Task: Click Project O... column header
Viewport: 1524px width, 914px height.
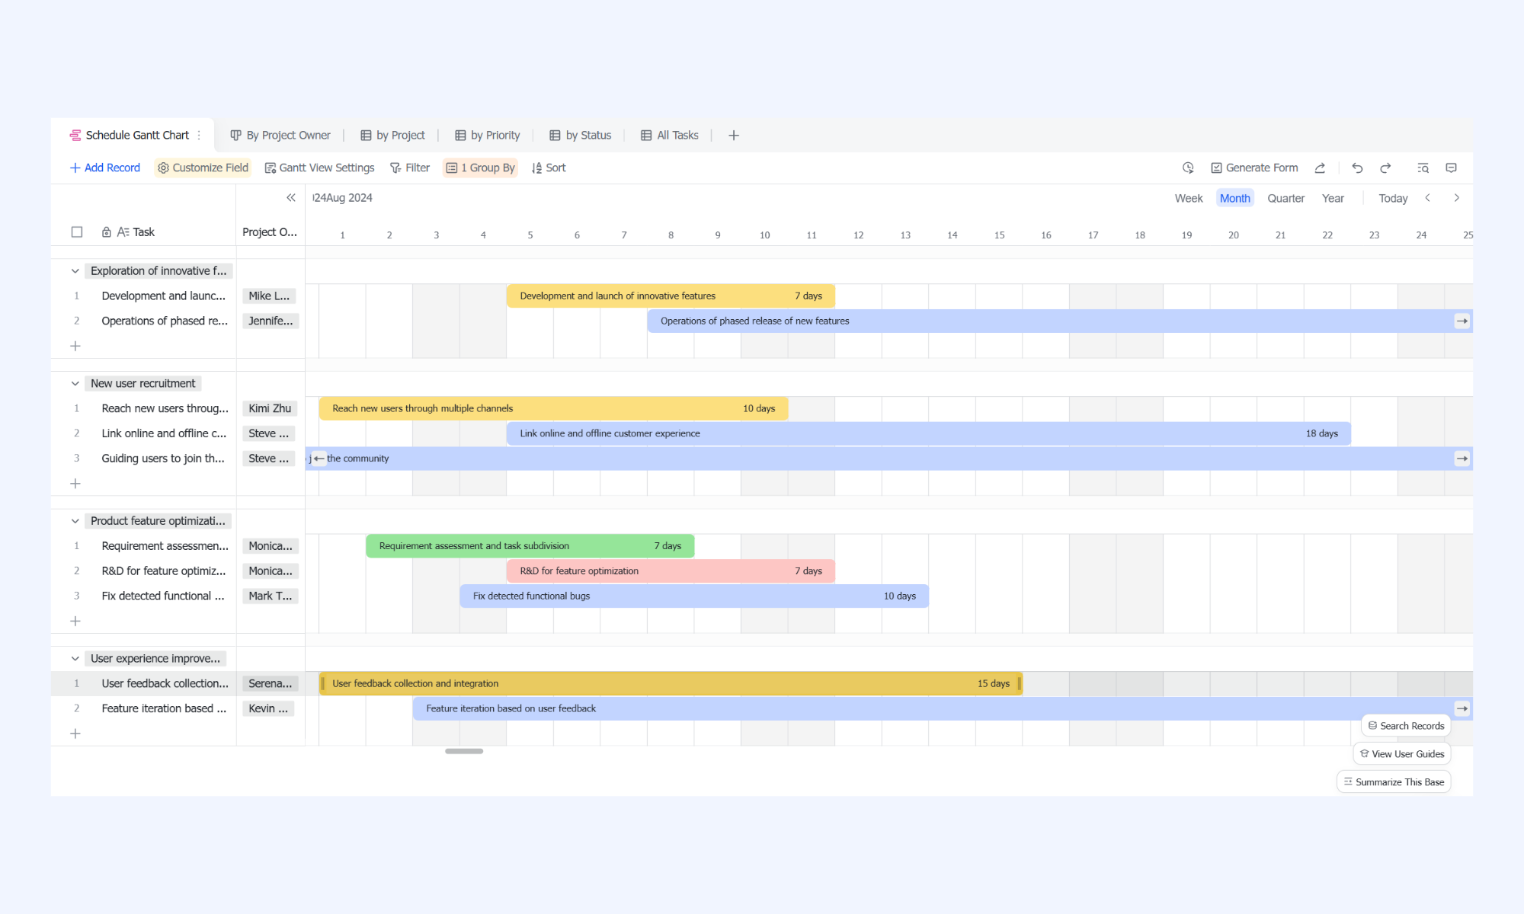Action: point(270,232)
